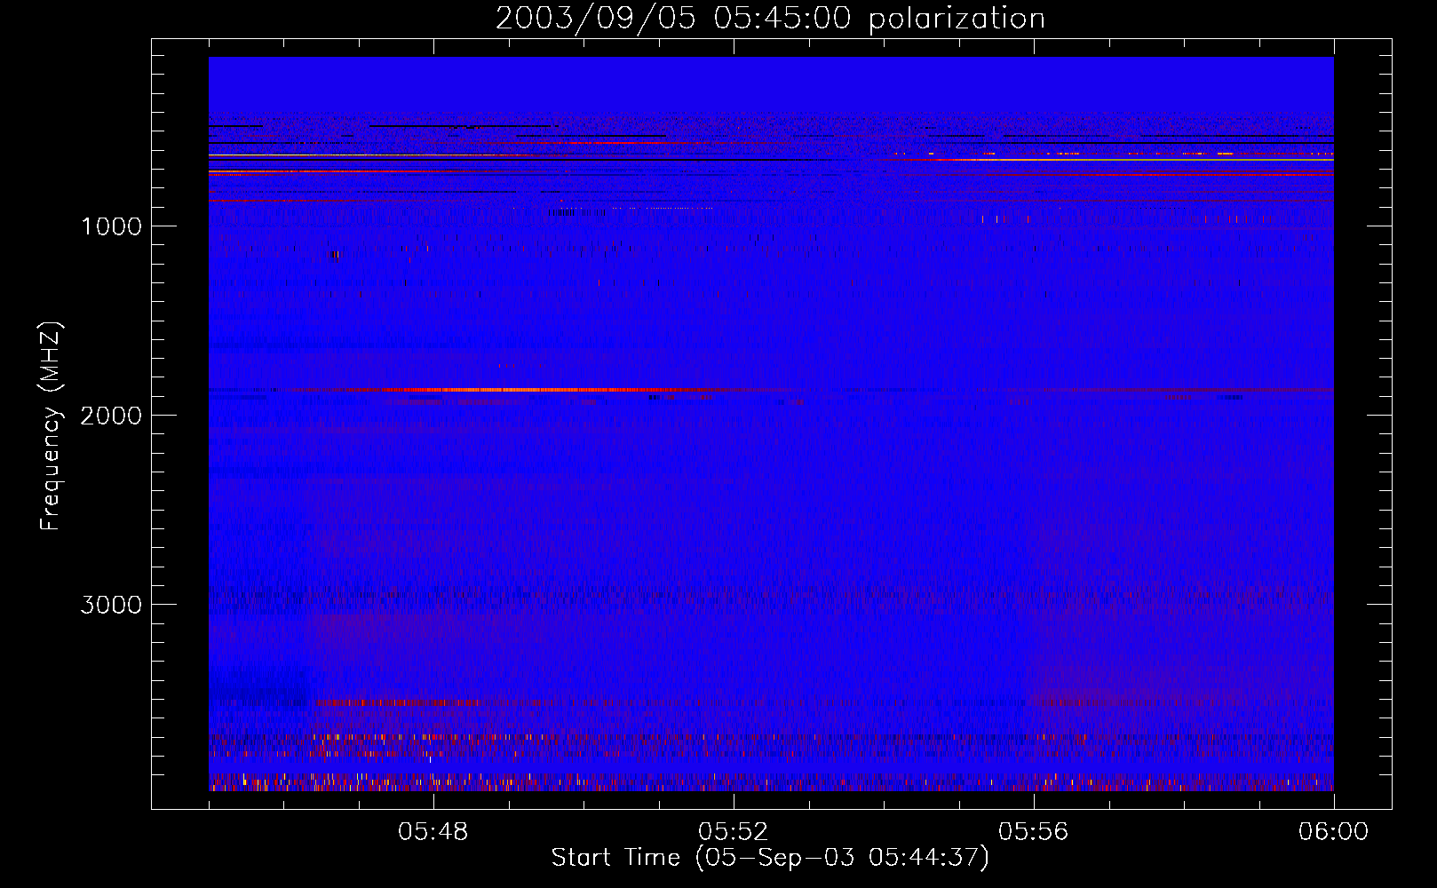Click the 05:56 time tick label
The height and width of the screenshot is (888, 1437).
pyautogui.click(x=1034, y=832)
